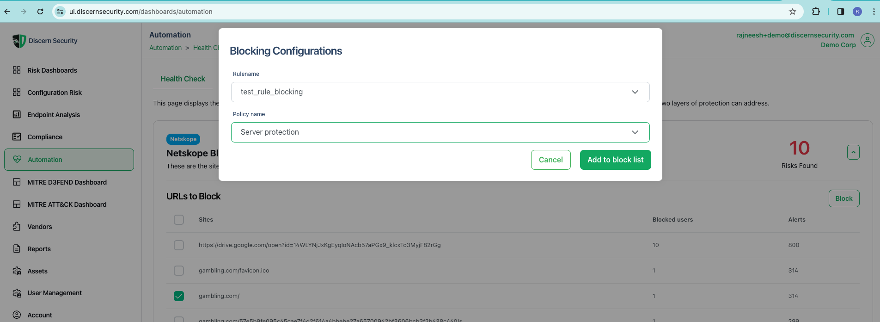Screen dimensions: 880x322
Task: Open Endpoint Analysis menu item
Action: pos(54,115)
